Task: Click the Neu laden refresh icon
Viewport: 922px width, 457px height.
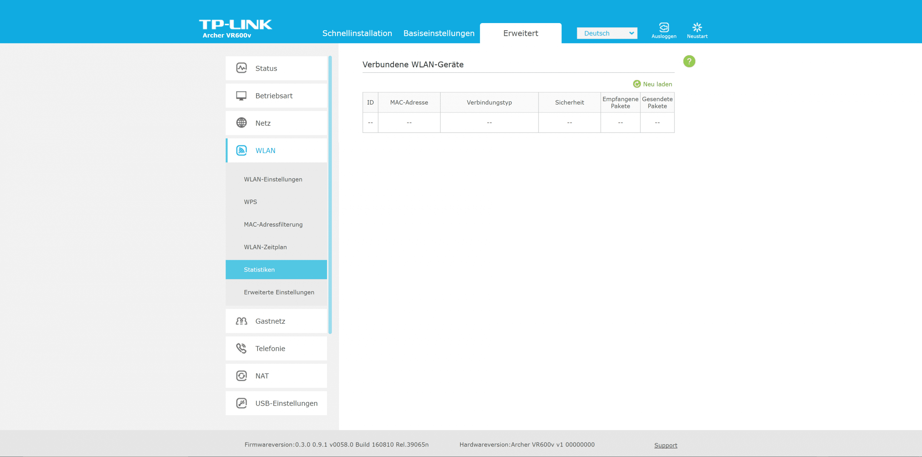Action: click(x=637, y=84)
